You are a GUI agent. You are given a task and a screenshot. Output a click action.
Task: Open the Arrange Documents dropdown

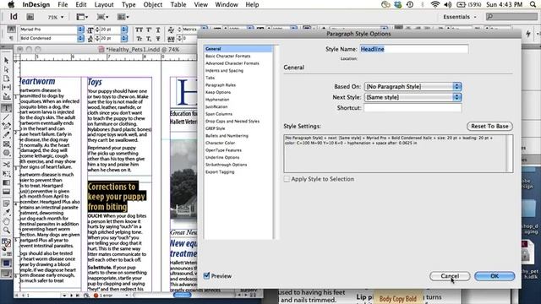(x=123, y=17)
